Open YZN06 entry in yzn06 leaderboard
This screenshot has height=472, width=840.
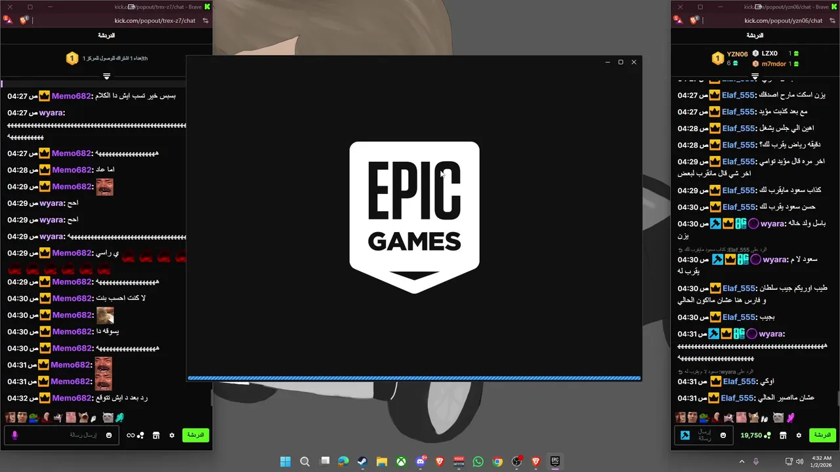pyautogui.click(x=730, y=58)
